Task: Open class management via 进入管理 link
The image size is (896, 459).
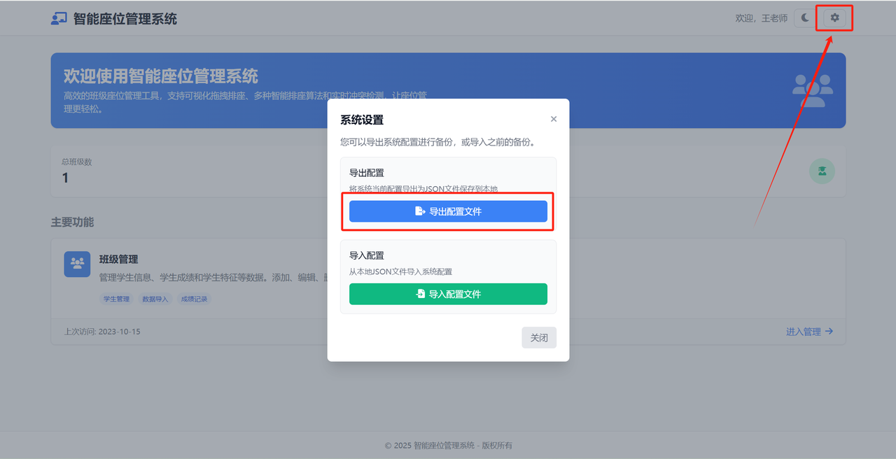Action: click(809, 331)
